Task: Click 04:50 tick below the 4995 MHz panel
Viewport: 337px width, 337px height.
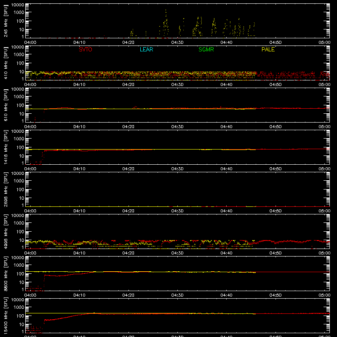Action: [275, 253]
